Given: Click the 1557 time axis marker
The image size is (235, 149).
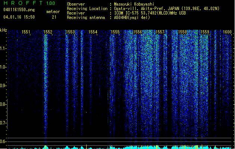Looking at the screenshot, I should (160, 32).
